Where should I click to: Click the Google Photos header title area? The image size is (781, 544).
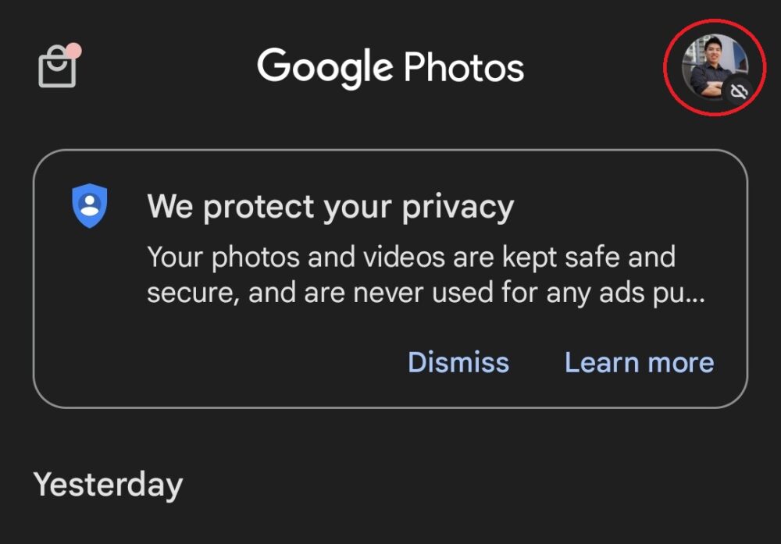pyautogui.click(x=390, y=67)
